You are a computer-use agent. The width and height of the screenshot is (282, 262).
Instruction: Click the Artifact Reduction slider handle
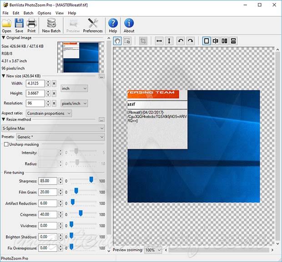pyautogui.click(x=72, y=202)
